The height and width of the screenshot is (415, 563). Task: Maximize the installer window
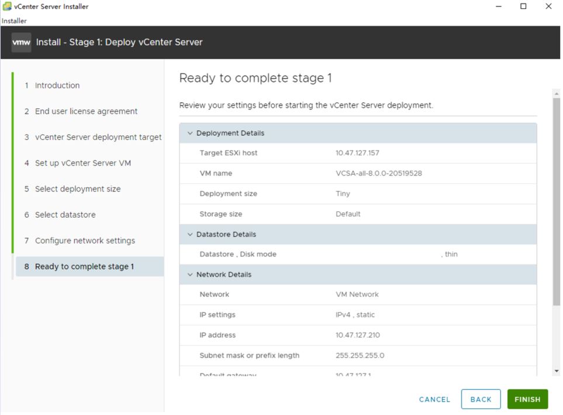[x=523, y=6]
